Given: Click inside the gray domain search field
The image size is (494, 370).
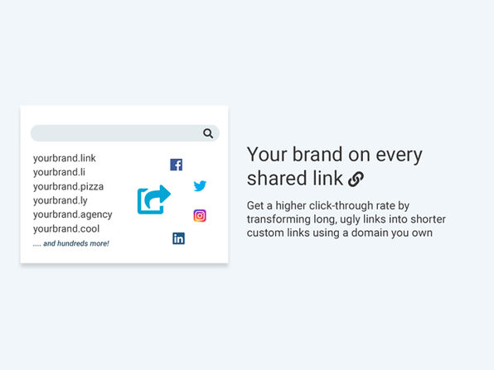Looking at the screenshot, I should coord(125,133).
